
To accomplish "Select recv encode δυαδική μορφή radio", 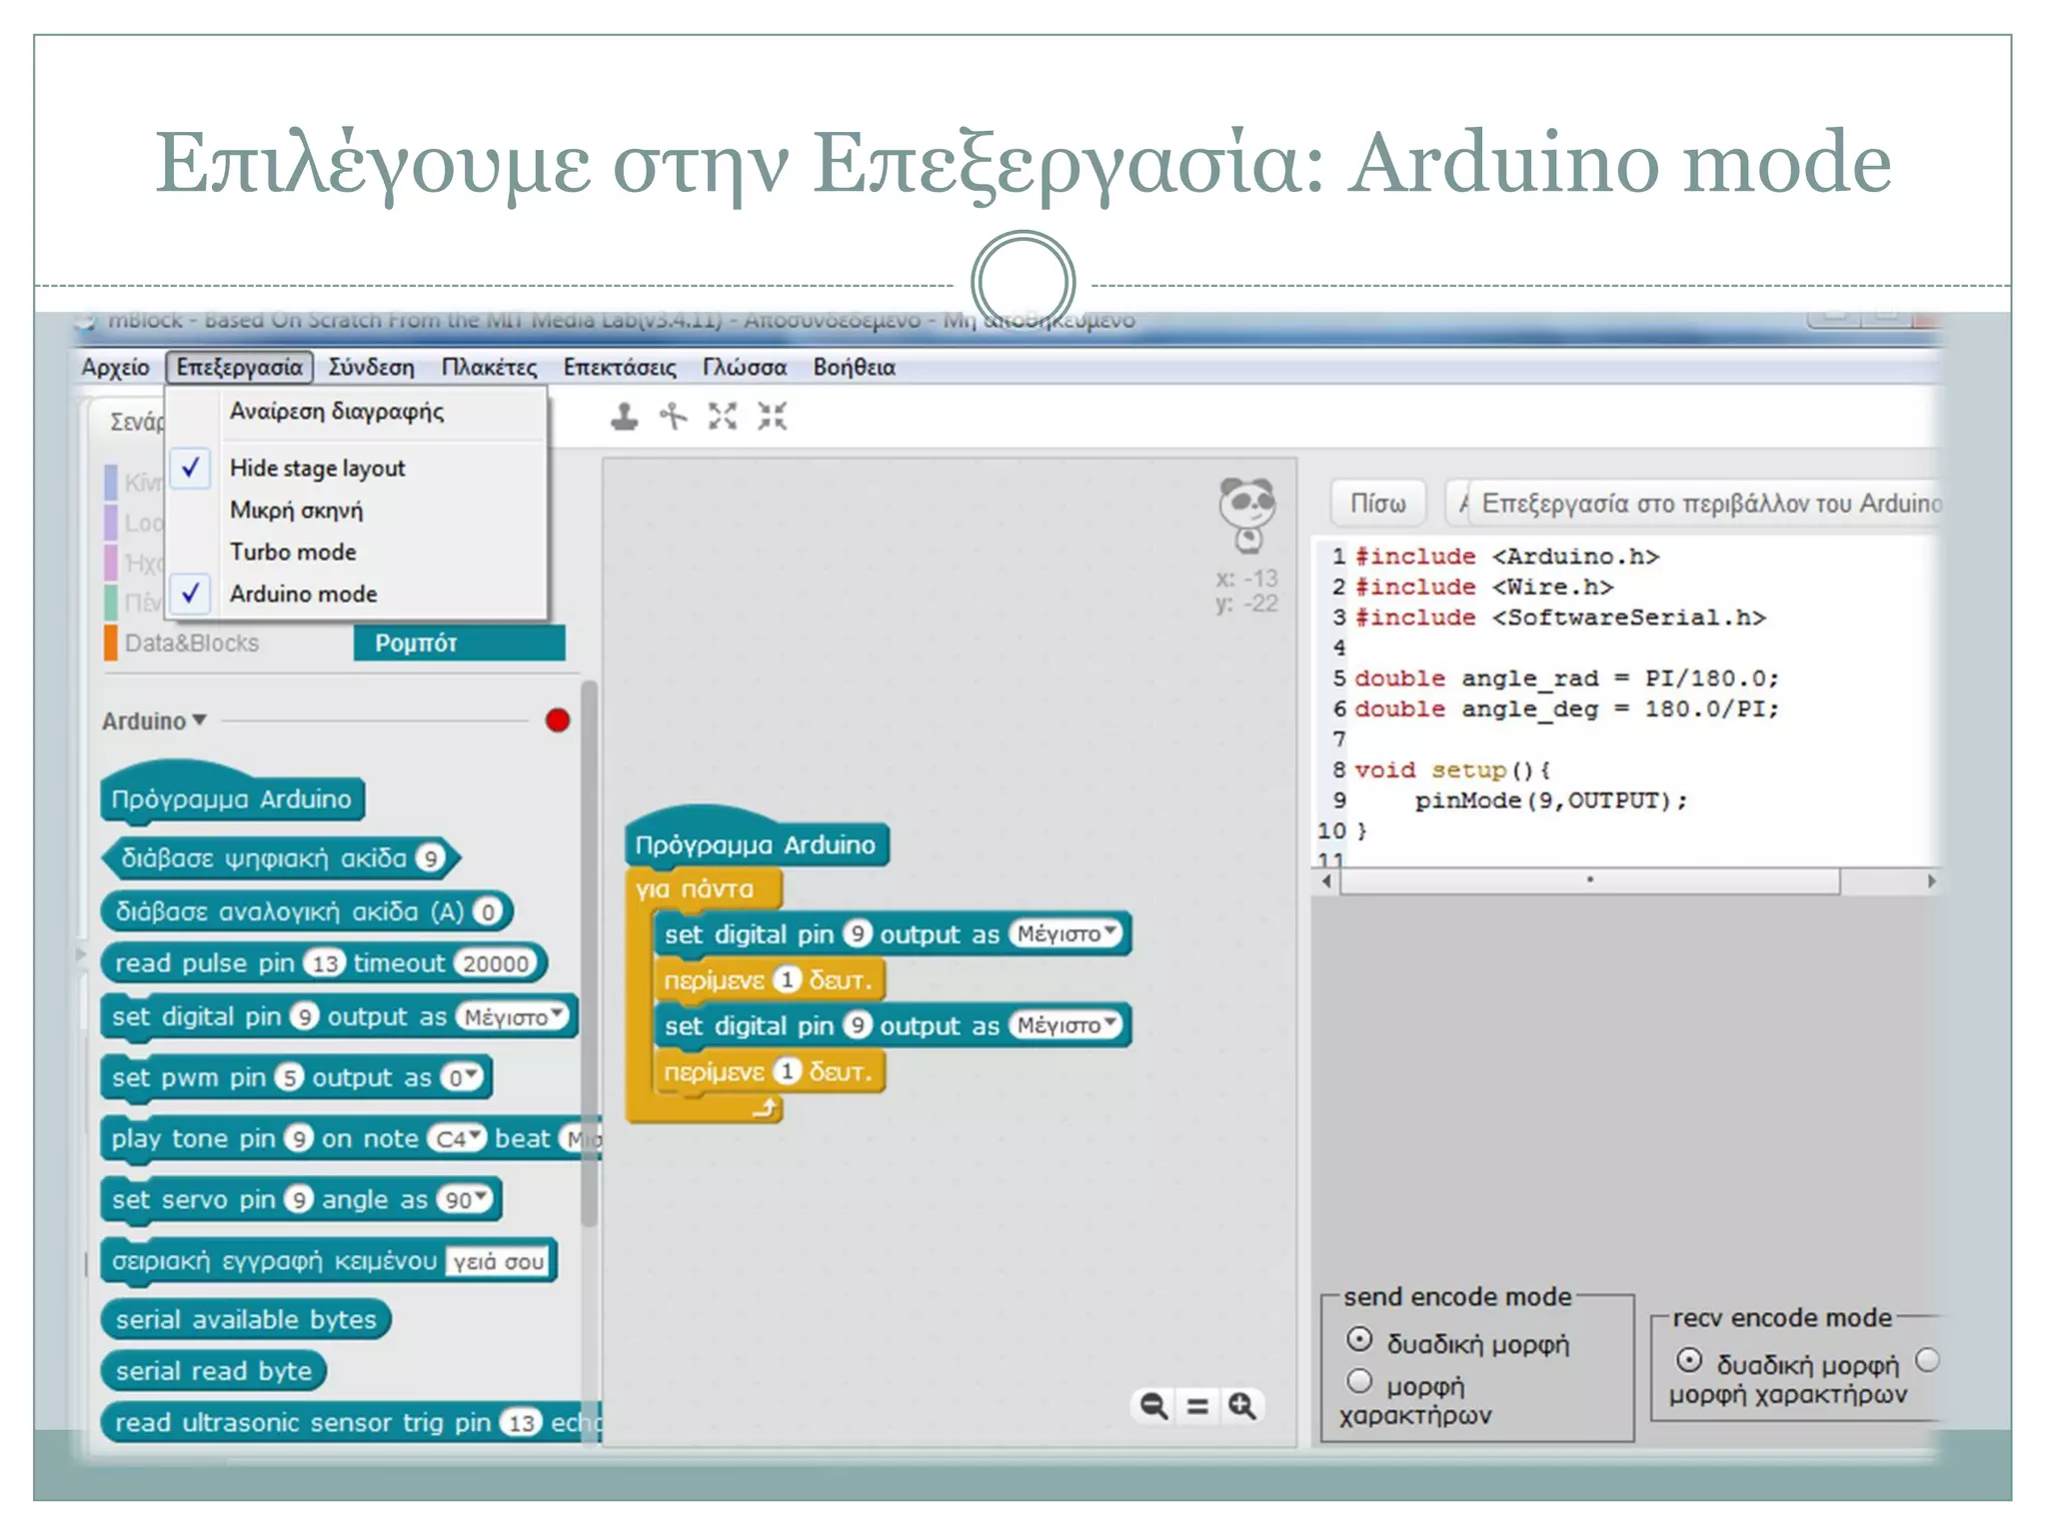I will (1689, 1360).
